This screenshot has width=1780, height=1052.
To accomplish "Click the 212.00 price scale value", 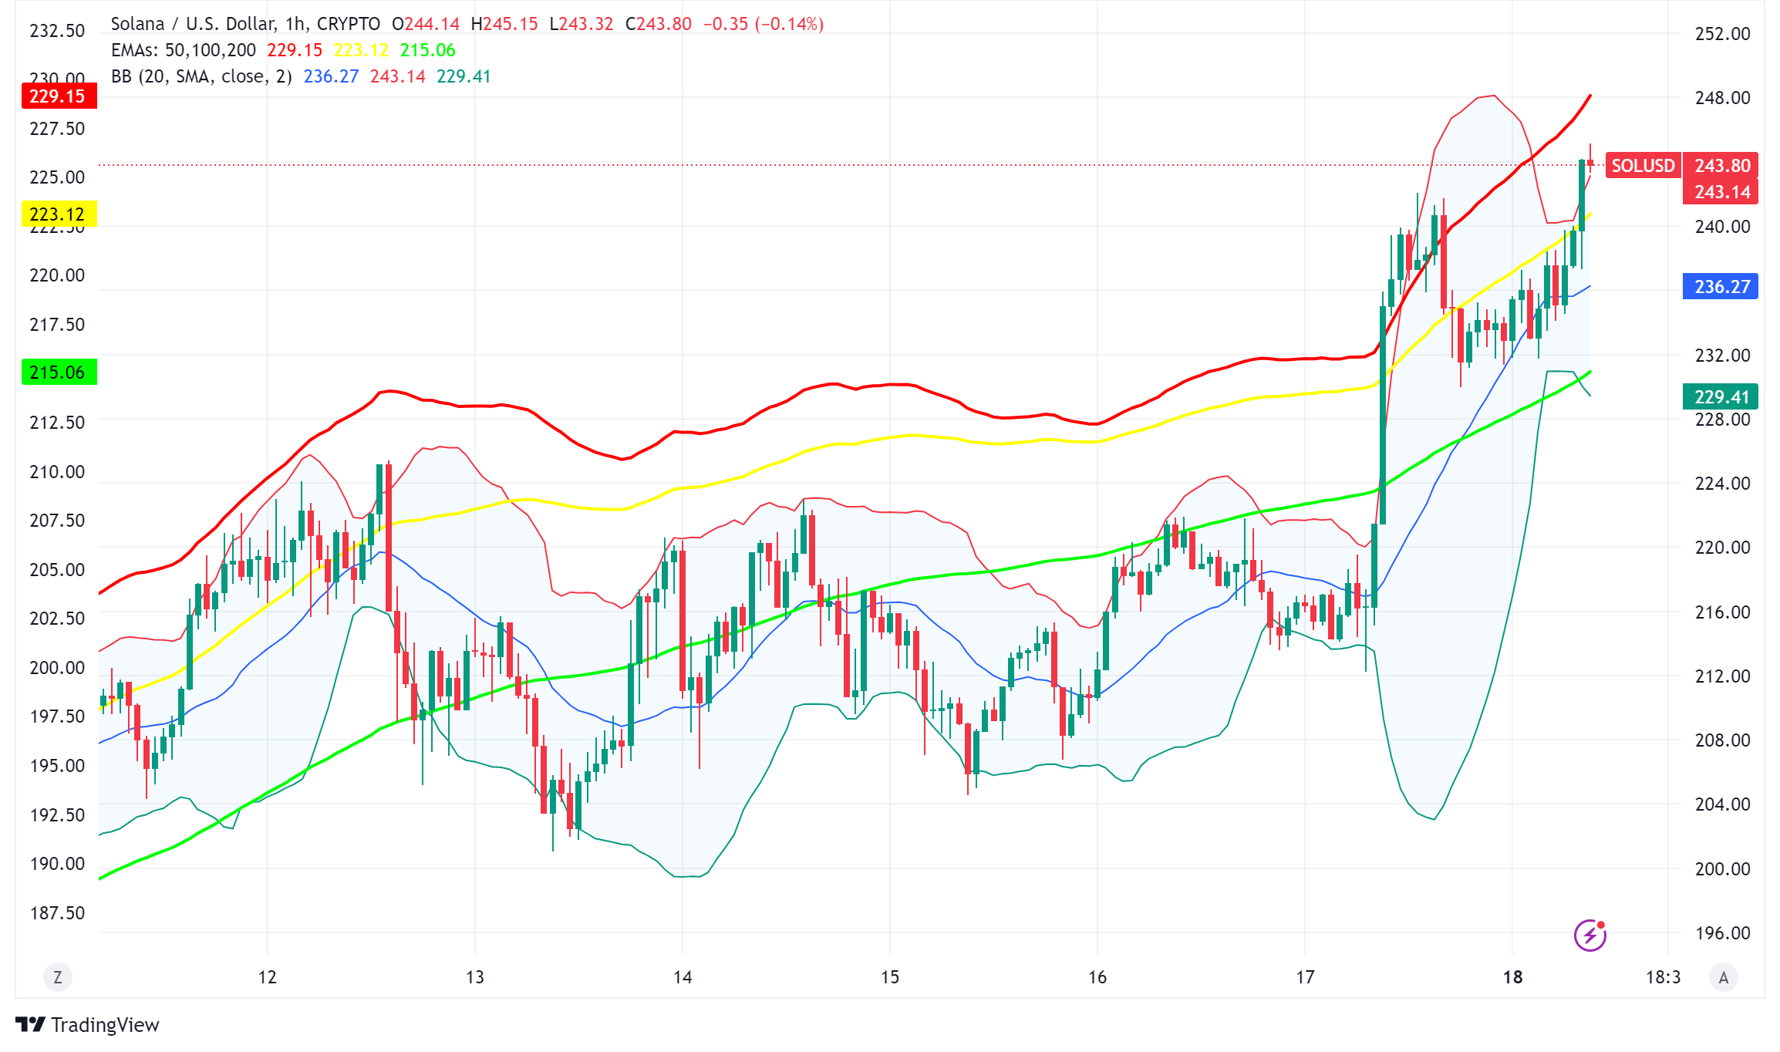I will pos(1722,676).
